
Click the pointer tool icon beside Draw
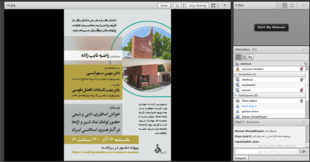(177, 5)
